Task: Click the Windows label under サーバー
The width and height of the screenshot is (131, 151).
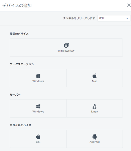Action: [x=38, y=112]
